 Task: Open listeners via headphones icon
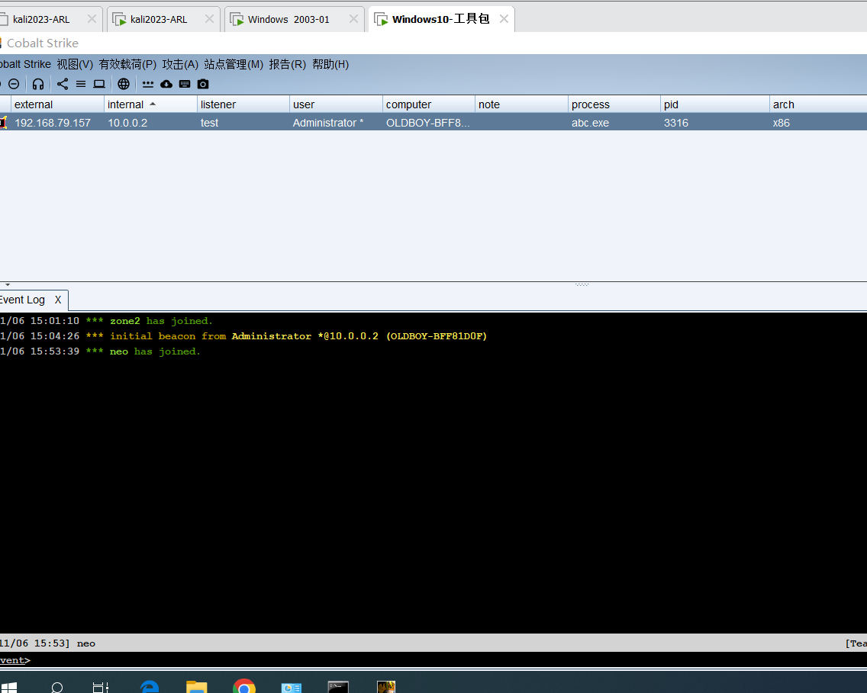[38, 84]
